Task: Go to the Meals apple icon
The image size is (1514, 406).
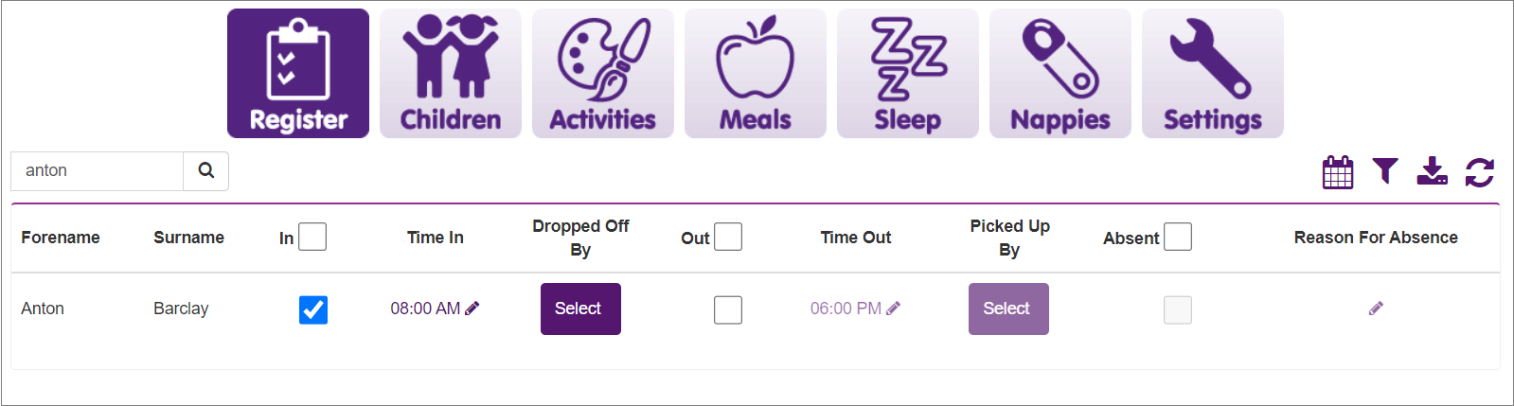Action: (x=756, y=74)
